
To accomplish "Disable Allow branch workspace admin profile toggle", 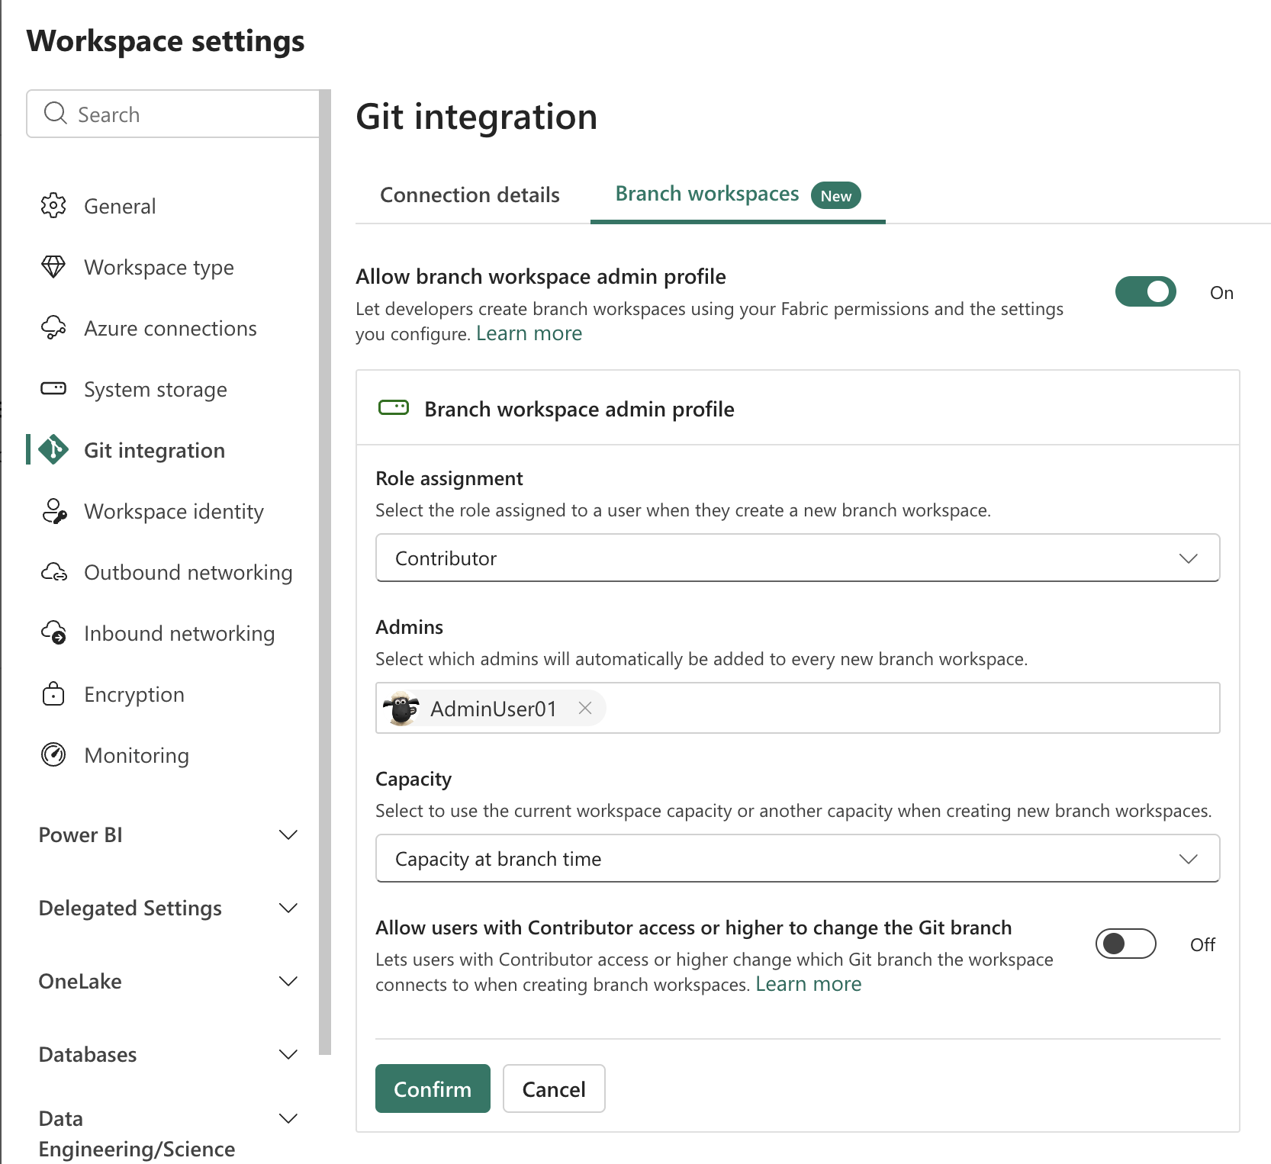I will point(1145,292).
